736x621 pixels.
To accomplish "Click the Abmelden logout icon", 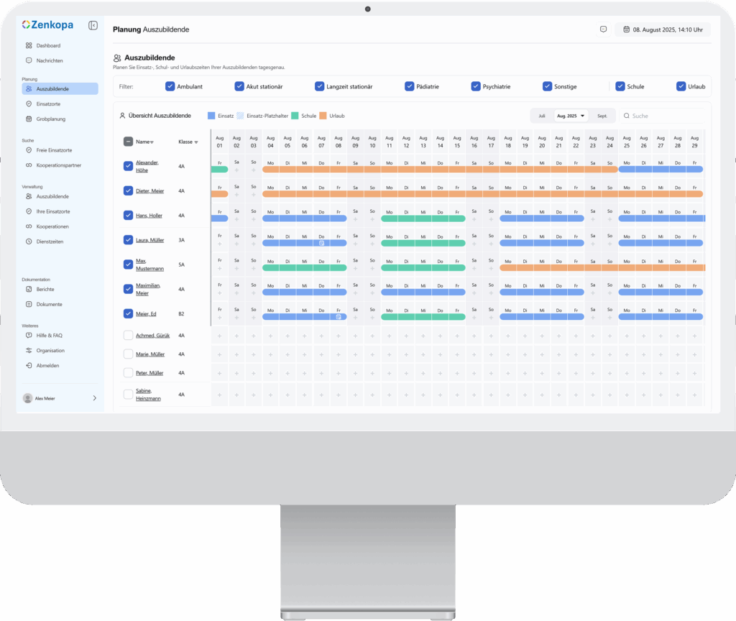I will click(29, 366).
